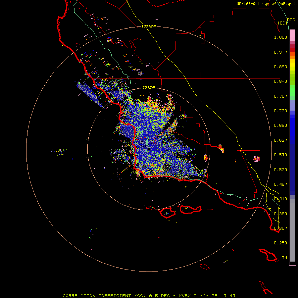
Task: Click the 0.467 legend value
Action: [280, 184]
